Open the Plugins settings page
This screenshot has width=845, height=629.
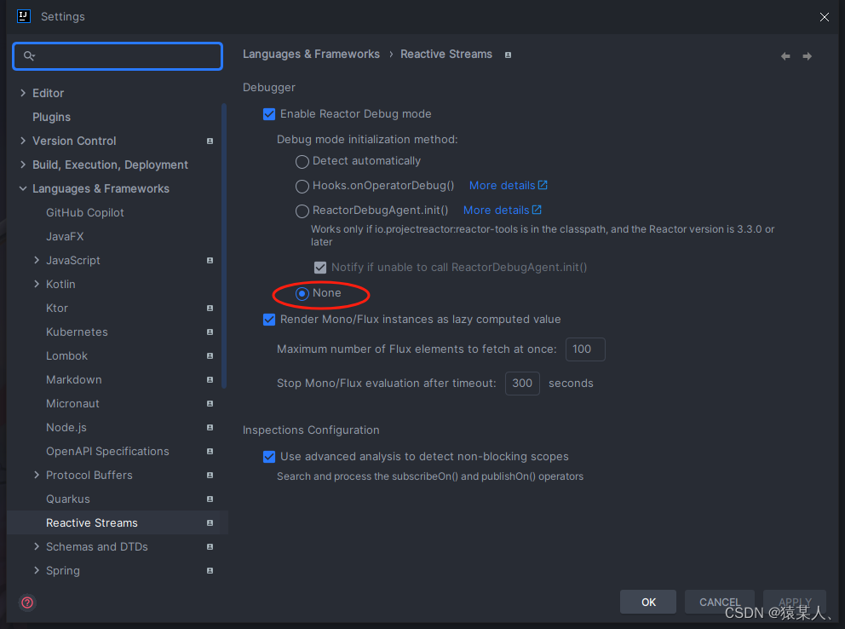point(51,117)
